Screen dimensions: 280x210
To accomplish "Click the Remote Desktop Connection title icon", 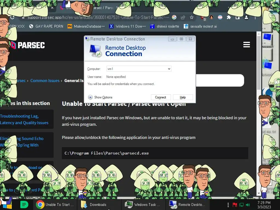I will point(87,39).
